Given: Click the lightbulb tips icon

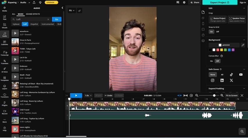Looking at the screenshot, I should tap(40, 2).
